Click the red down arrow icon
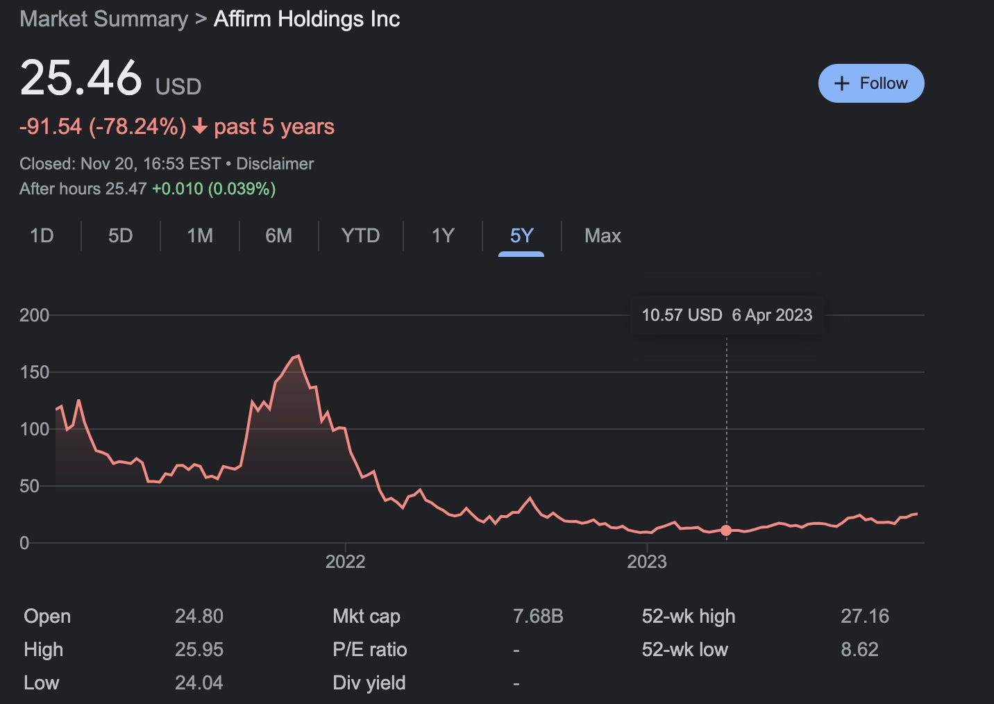 coord(200,126)
